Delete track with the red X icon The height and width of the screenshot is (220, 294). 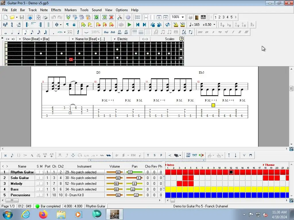(111, 17)
